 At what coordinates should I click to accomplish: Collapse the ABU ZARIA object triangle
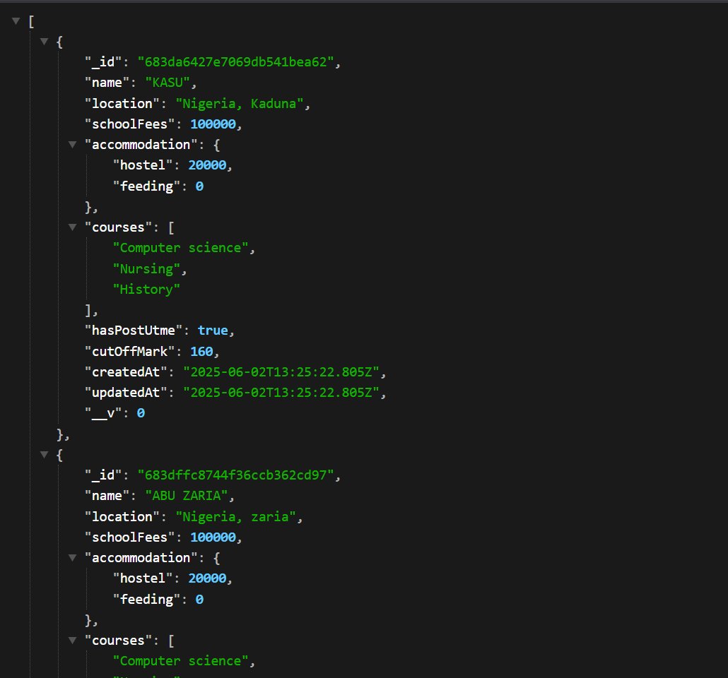point(44,454)
